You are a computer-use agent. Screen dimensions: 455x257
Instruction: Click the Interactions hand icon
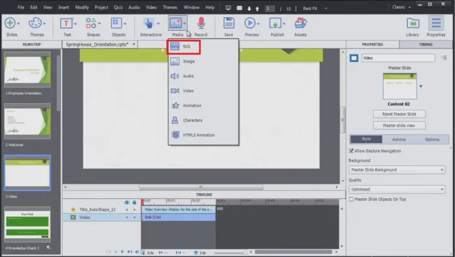[149, 24]
